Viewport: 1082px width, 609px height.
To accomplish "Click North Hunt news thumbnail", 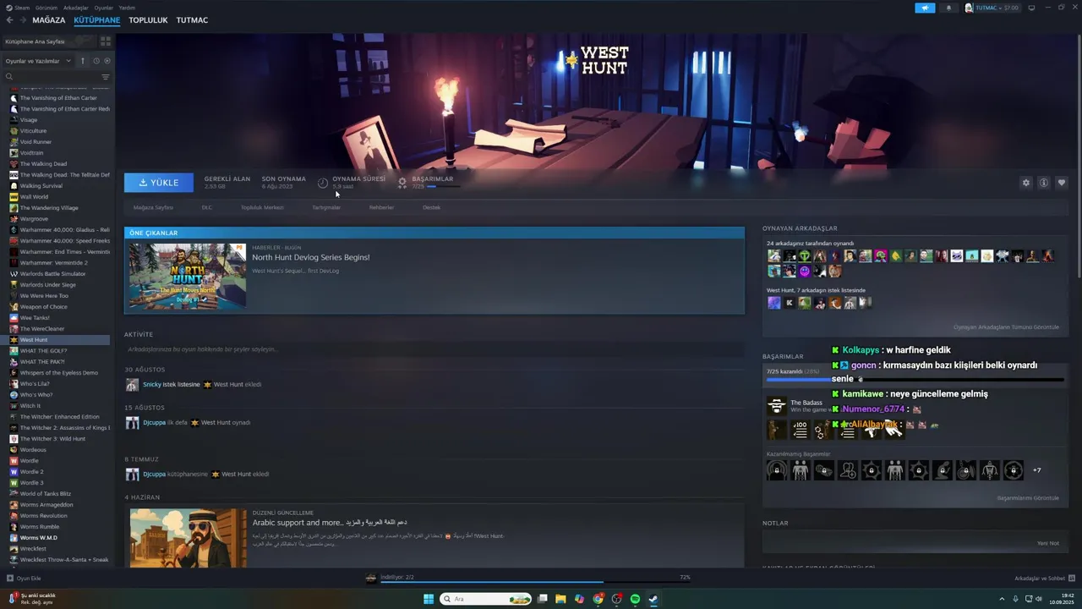I will coord(188,277).
